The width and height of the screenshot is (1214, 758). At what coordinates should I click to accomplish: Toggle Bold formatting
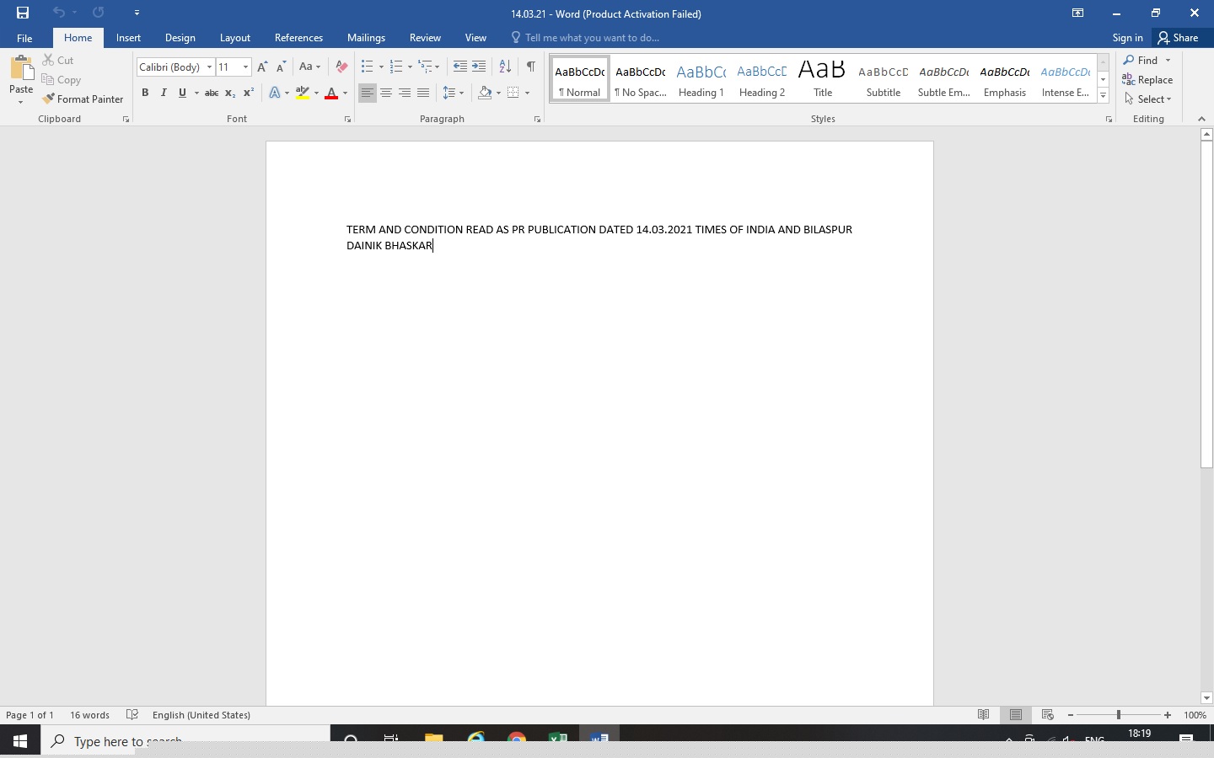pyautogui.click(x=145, y=93)
